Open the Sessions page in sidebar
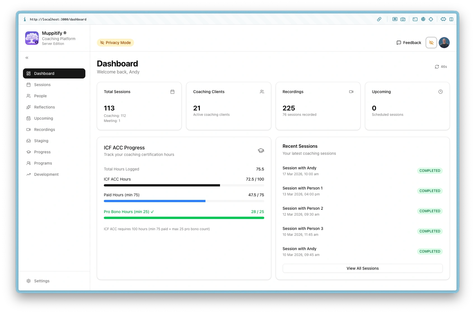Image resolution: width=475 pixels, height=314 pixels. (42, 85)
